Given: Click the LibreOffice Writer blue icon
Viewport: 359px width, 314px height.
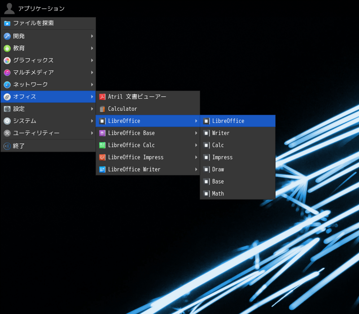Looking at the screenshot, I should click(x=102, y=170).
